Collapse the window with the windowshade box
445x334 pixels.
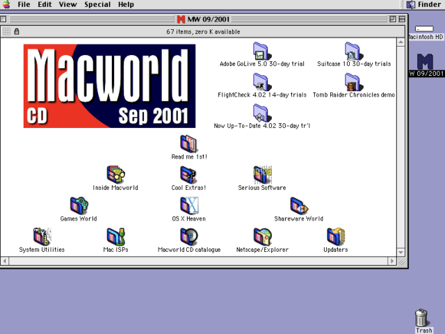click(402, 19)
